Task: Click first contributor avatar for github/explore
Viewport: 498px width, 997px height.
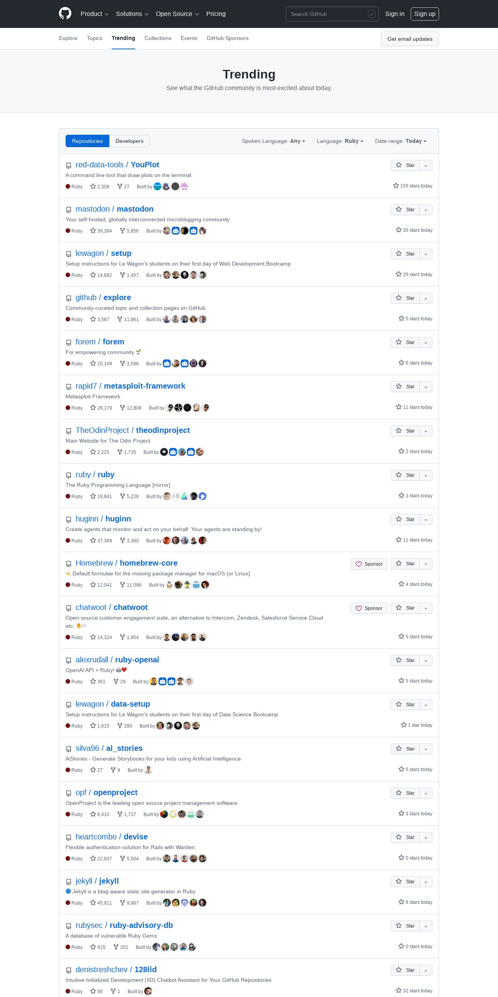Action: (x=167, y=319)
